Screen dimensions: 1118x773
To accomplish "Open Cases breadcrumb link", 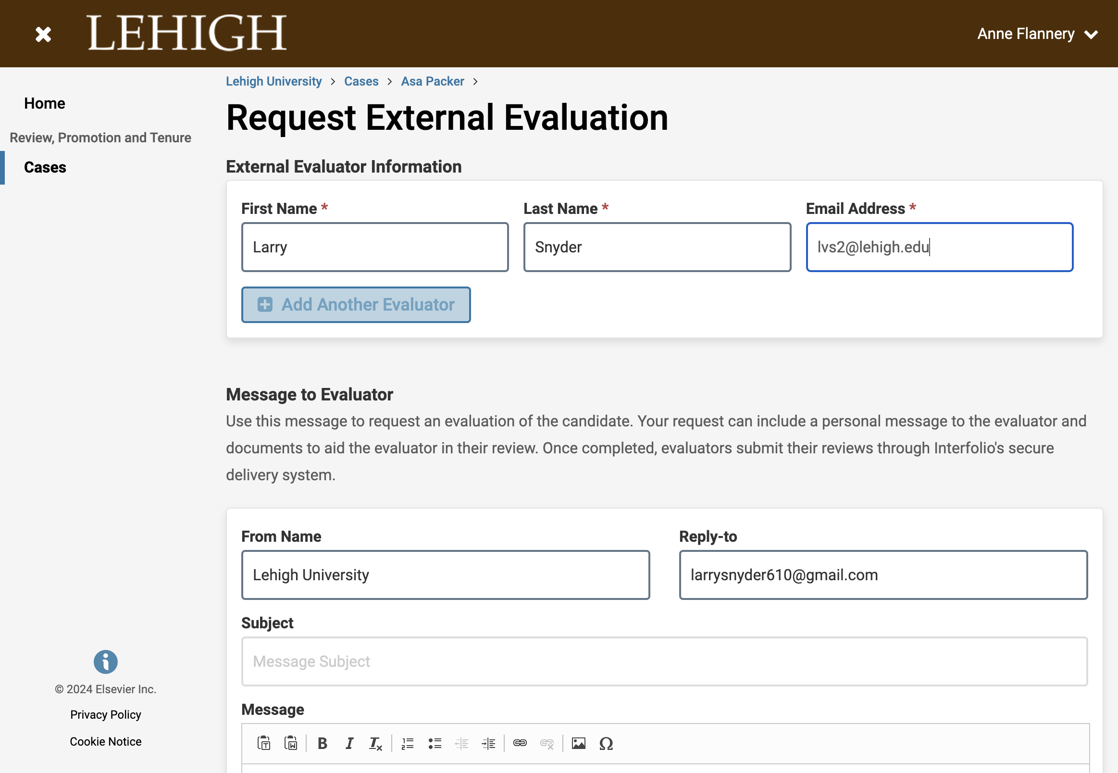I will point(361,81).
